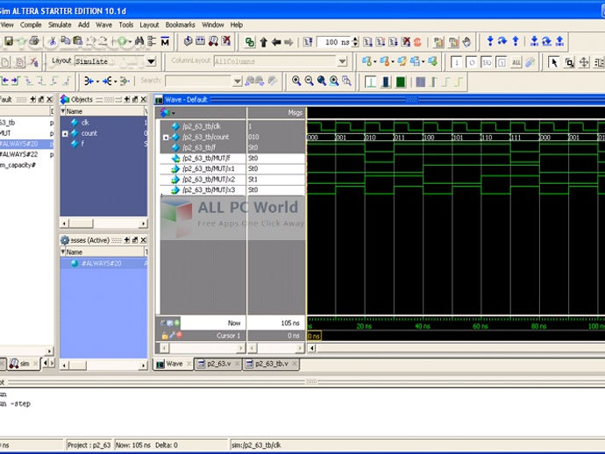This screenshot has width=605, height=454.
Task: Select the arrow pointer select mode icon
Action: tap(553, 61)
